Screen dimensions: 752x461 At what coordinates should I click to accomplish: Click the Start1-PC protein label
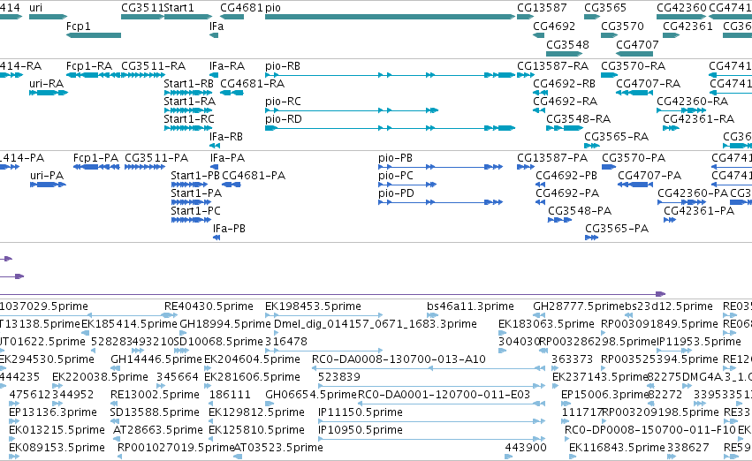195,211
